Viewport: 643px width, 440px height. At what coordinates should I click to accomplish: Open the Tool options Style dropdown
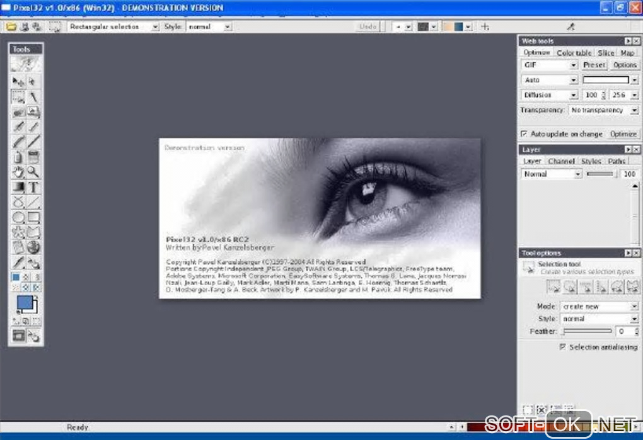click(x=599, y=319)
